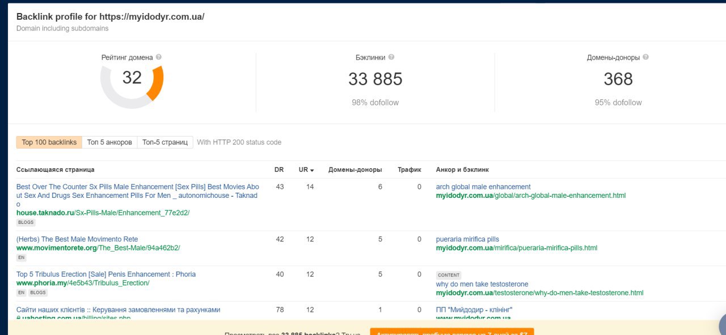This screenshot has width=726, height=335.
Task: Click the Бэклинки count 33 885
Action: (375, 79)
